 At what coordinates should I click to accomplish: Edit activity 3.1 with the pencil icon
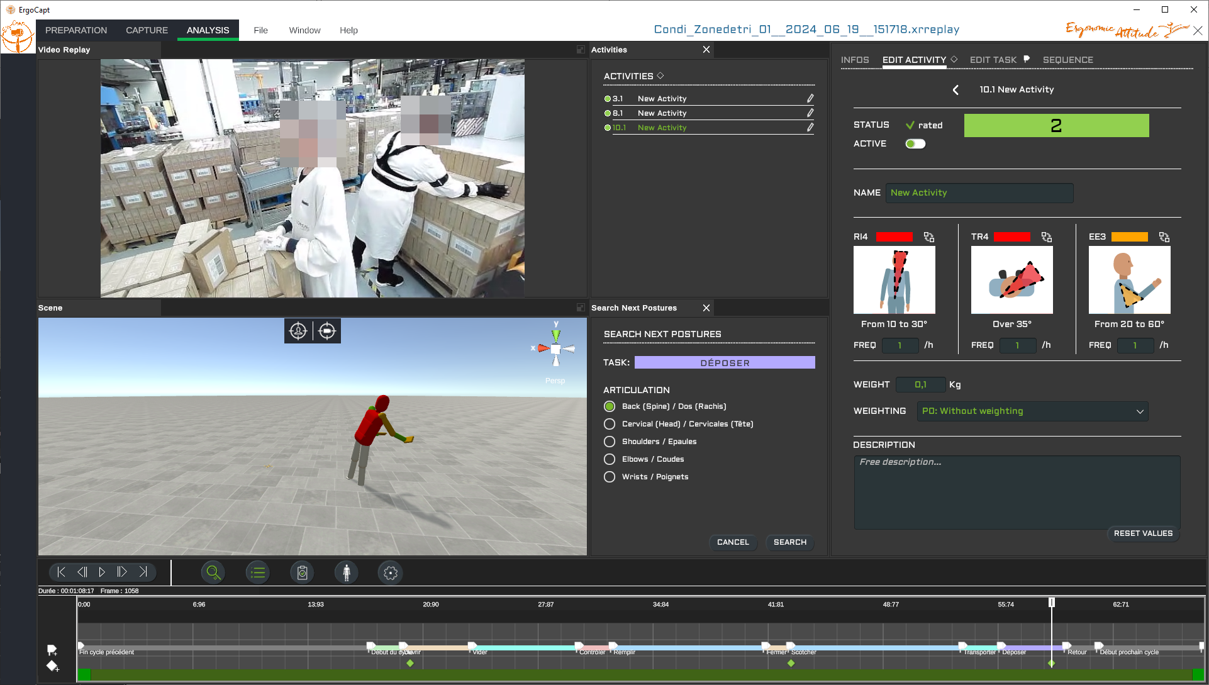tap(810, 99)
